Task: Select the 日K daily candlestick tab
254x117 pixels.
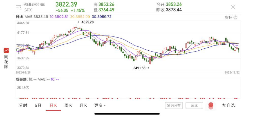Action: point(53,106)
